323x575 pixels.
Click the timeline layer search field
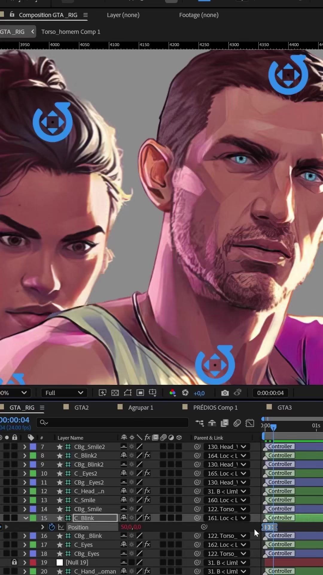112,423
